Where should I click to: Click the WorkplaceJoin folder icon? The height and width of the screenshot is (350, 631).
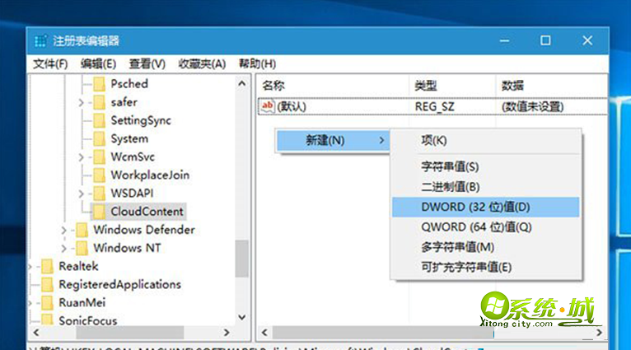[x=99, y=175]
